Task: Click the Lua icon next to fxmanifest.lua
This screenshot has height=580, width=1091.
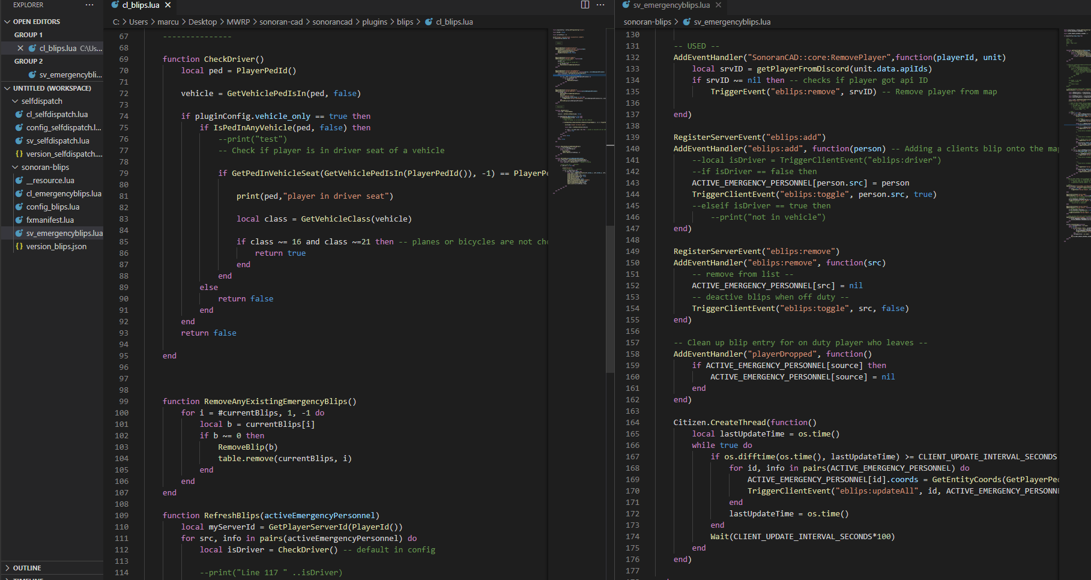Action: coord(19,220)
